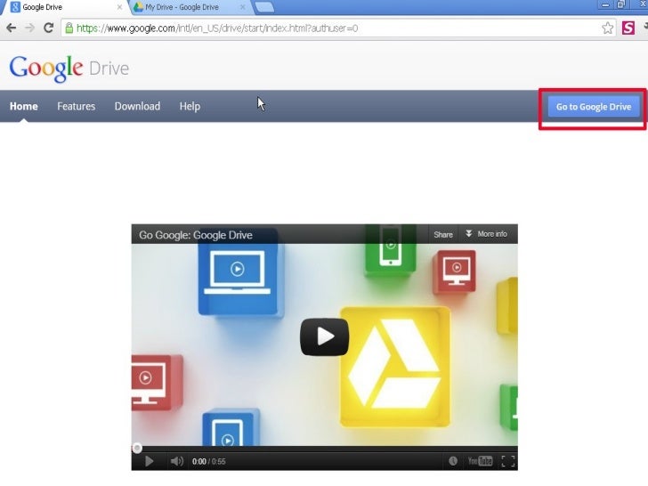Open the pink S extension icon
648x486 pixels.
tap(628, 28)
